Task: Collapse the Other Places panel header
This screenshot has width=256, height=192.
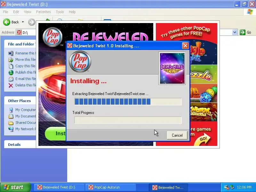Action: [20, 101]
